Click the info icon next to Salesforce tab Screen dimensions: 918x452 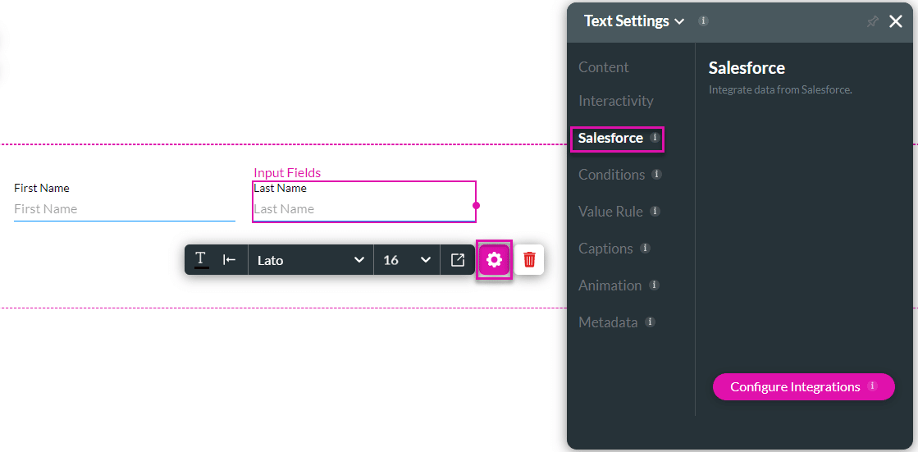click(x=655, y=138)
